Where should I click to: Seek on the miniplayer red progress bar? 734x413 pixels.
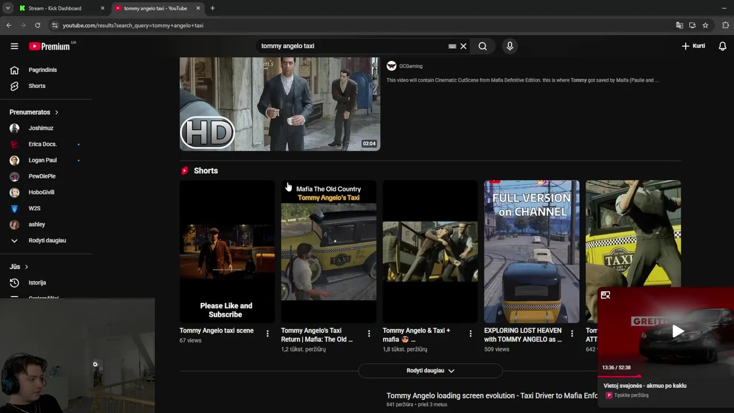click(666, 376)
